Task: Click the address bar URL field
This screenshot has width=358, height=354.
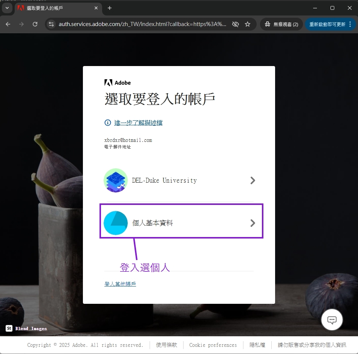Action: (142, 24)
